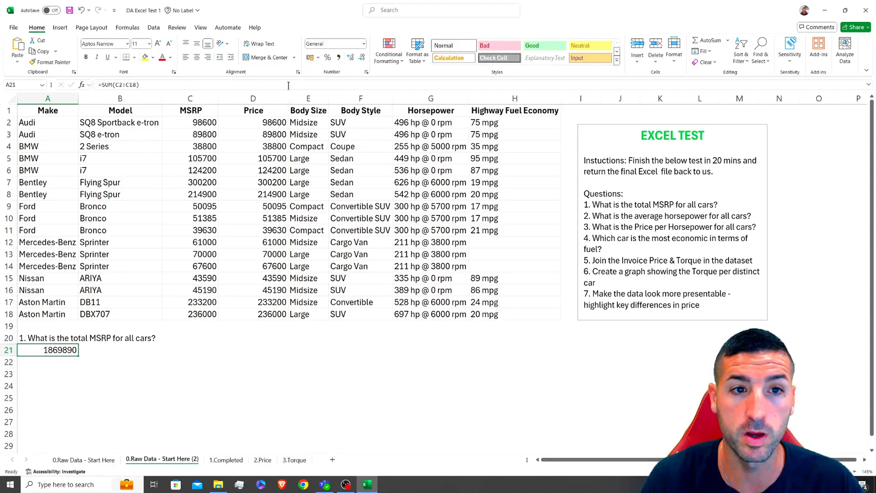The width and height of the screenshot is (876, 493).
Task: Toggle Align Left
Action: (186, 57)
